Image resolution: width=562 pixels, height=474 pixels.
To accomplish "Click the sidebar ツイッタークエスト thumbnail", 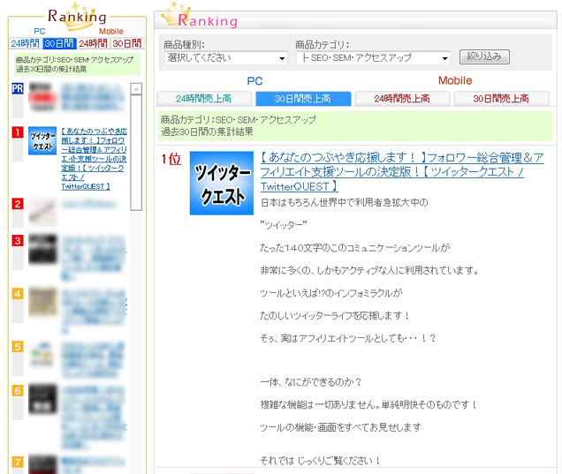I will coord(42,140).
